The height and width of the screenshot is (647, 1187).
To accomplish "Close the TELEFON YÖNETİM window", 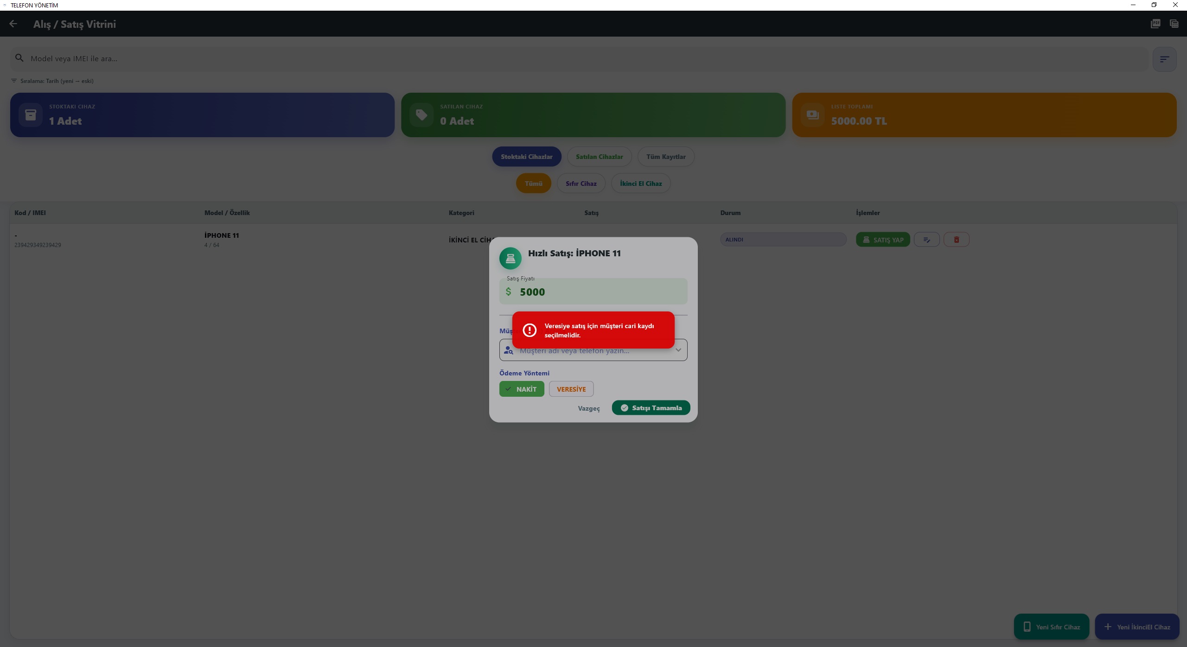I will (1175, 5).
